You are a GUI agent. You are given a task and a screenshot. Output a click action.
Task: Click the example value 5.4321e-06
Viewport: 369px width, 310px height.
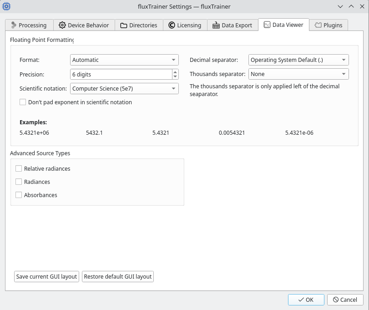pyautogui.click(x=299, y=133)
